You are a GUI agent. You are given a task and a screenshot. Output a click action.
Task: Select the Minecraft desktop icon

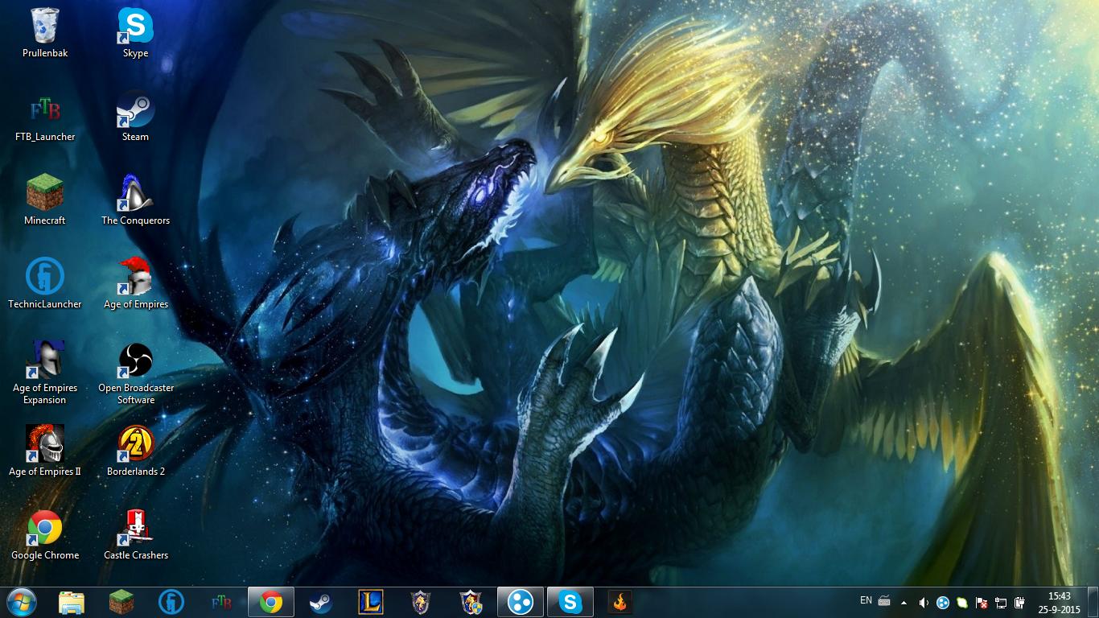pyautogui.click(x=45, y=200)
